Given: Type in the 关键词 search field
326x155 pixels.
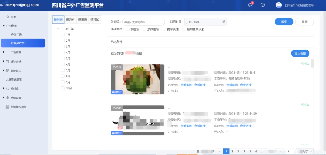Looking at the screenshot, I should coord(143,22).
